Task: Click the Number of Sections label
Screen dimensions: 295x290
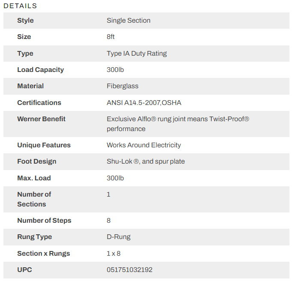Action: [x=34, y=199]
